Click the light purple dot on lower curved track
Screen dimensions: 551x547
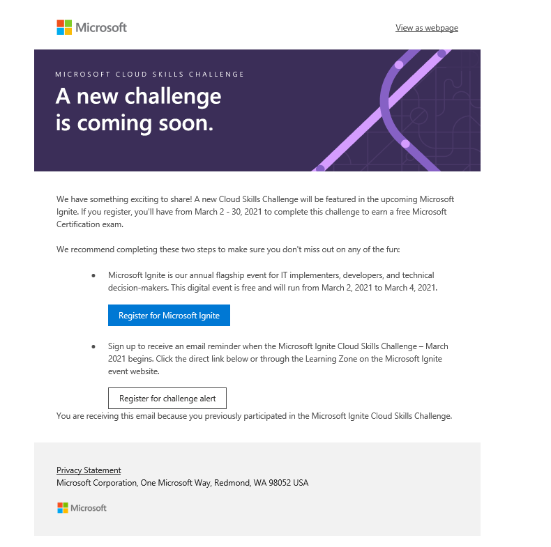pos(405,144)
